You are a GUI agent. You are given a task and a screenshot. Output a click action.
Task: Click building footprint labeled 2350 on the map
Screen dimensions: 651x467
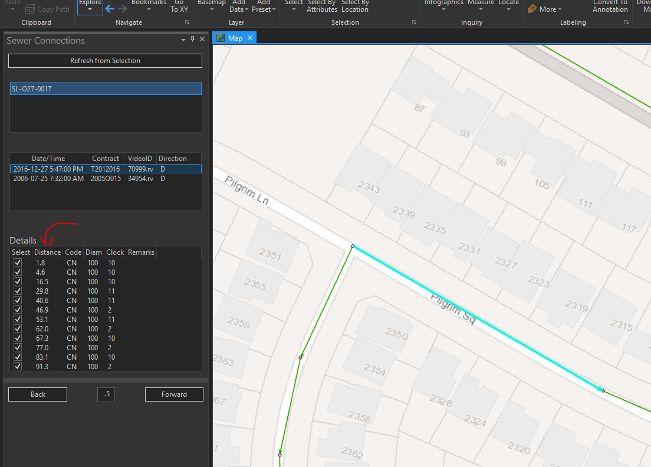pyautogui.click(x=384, y=330)
